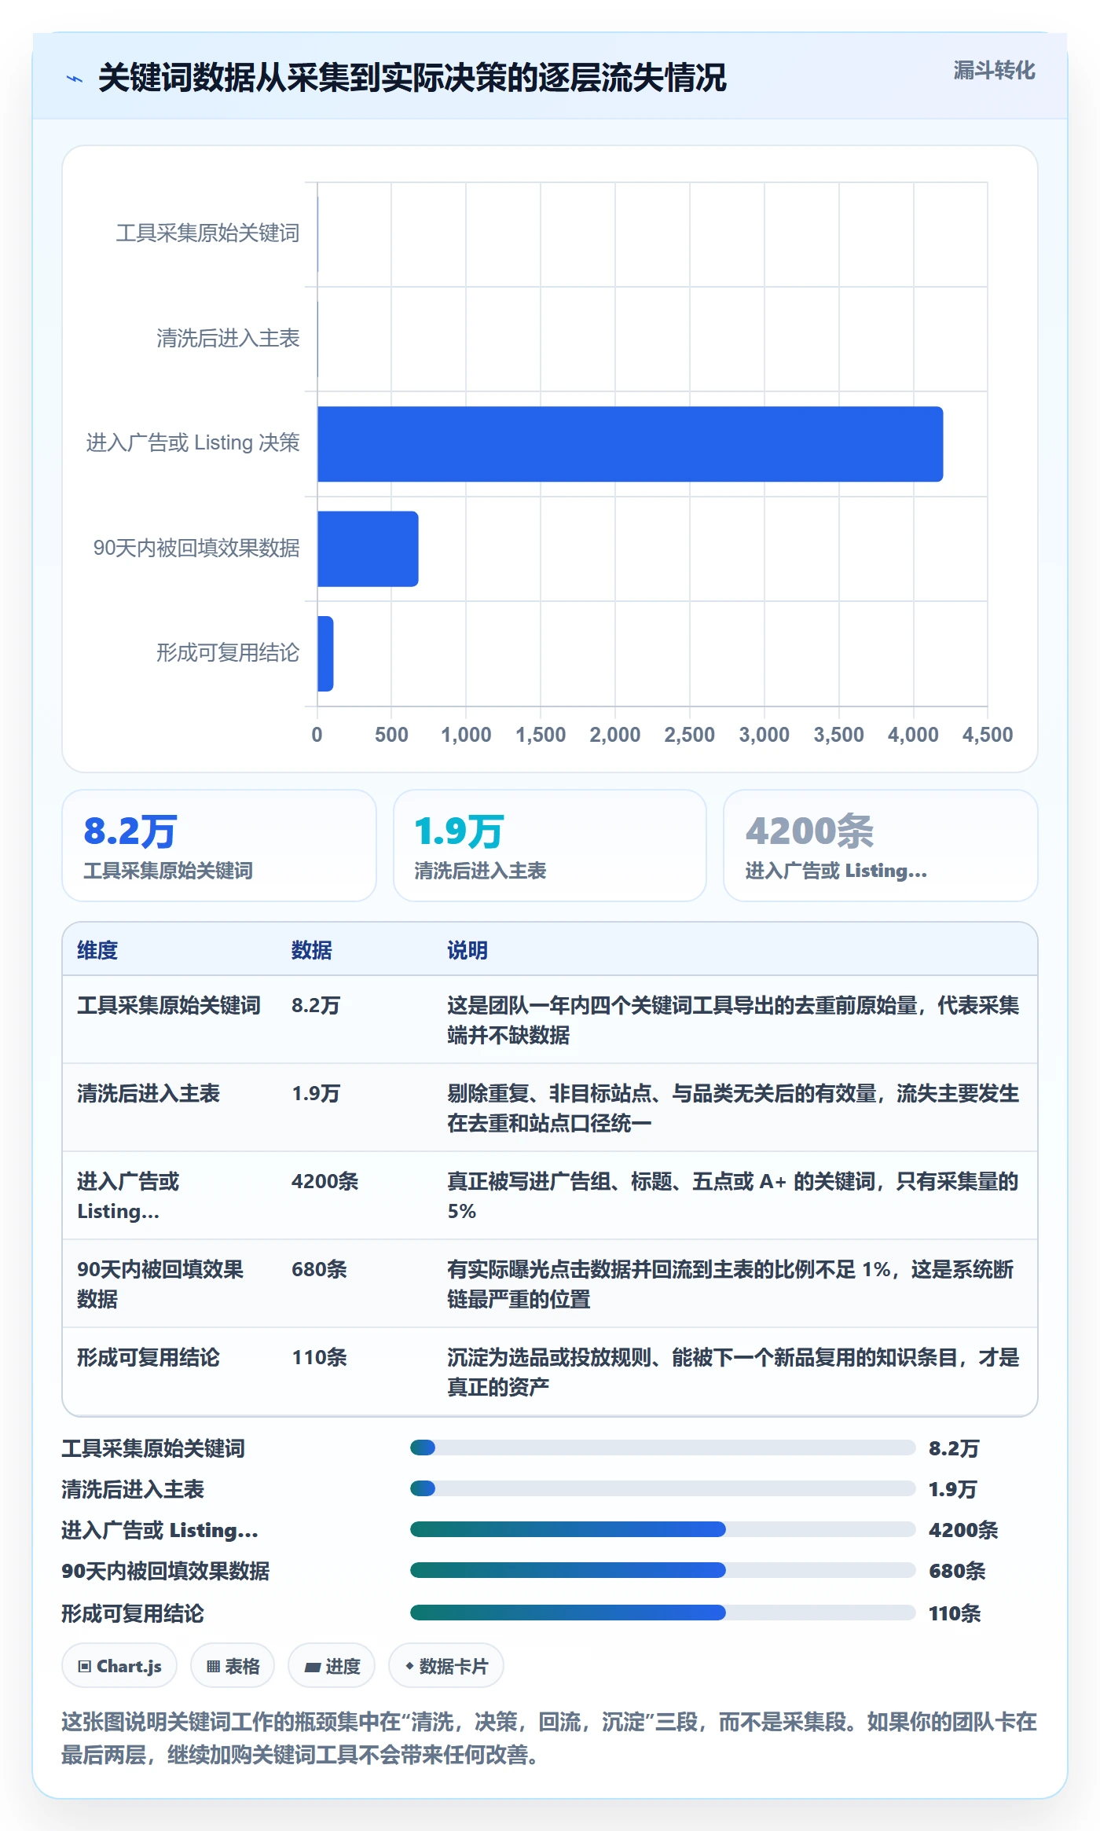Click the chart bar for 90天内被回填效果数据
This screenshot has height=1831, width=1100.
(x=368, y=549)
